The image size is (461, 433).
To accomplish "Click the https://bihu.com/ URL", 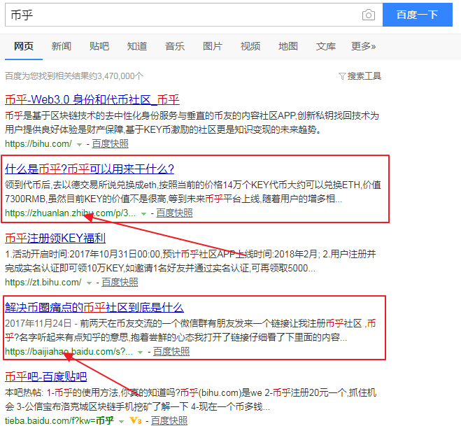I will tap(38, 143).
